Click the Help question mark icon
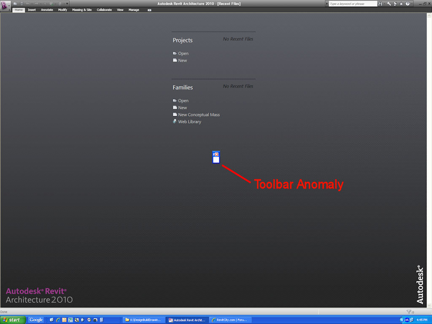Image resolution: width=432 pixels, height=324 pixels. click(408, 4)
